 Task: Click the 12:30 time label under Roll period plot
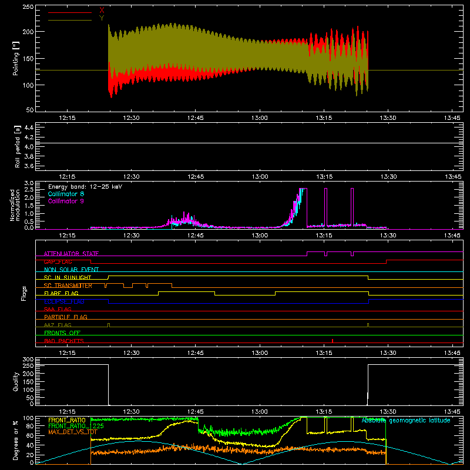(131, 177)
